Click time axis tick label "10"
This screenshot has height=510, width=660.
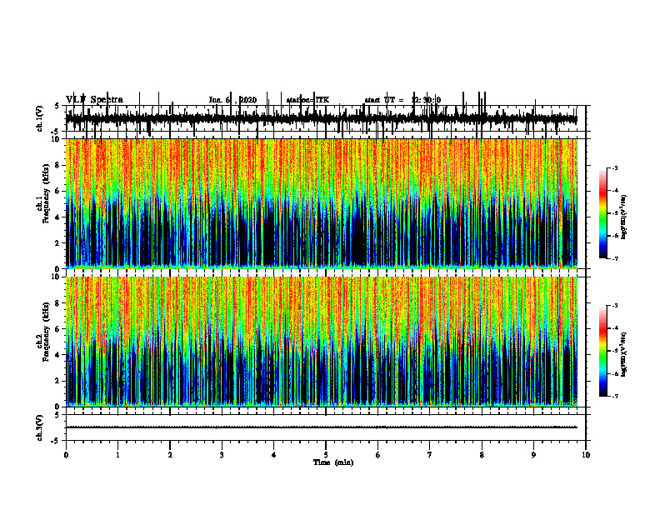[586, 455]
